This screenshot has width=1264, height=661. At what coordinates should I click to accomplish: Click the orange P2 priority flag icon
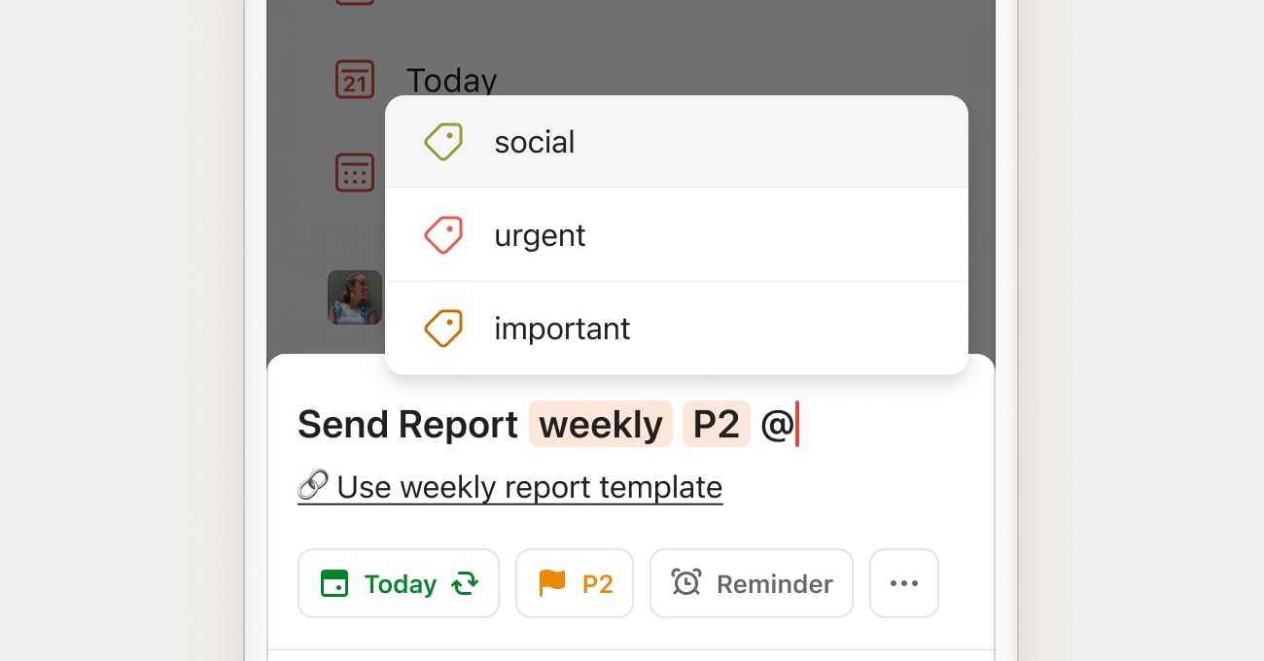coord(550,583)
